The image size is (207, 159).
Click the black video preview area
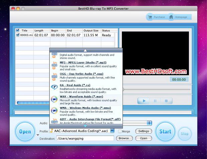pyautogui.click(x=155, y=53)
